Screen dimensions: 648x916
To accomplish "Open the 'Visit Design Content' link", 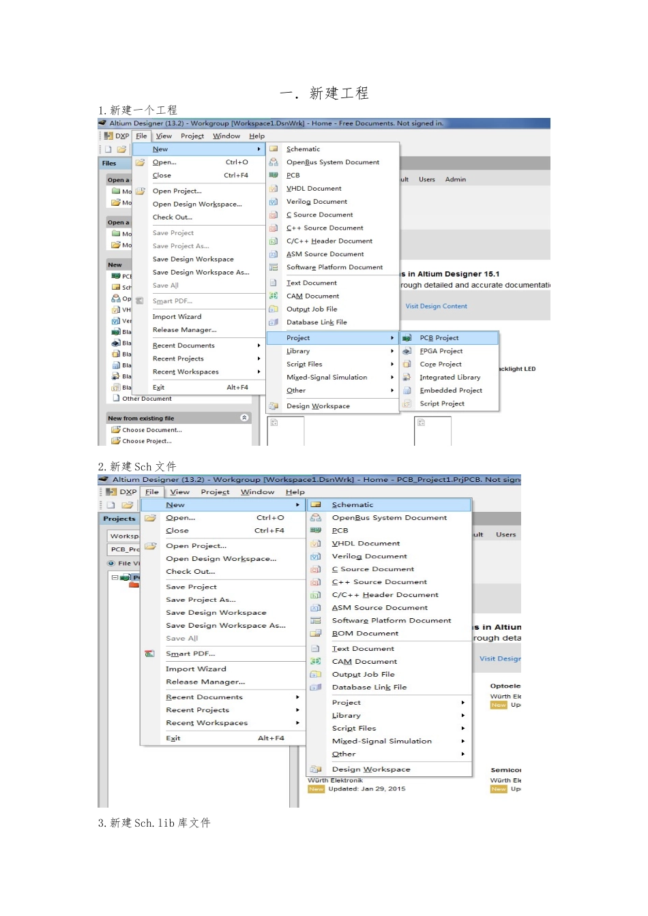I will [437, 306].
